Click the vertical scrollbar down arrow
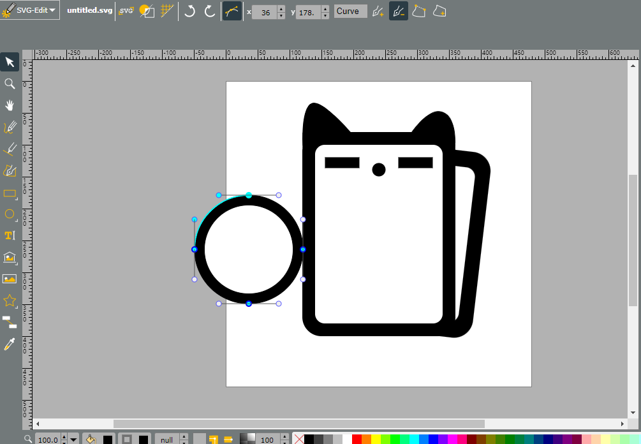Screen dimensions: 641x444 coord(633,413)
